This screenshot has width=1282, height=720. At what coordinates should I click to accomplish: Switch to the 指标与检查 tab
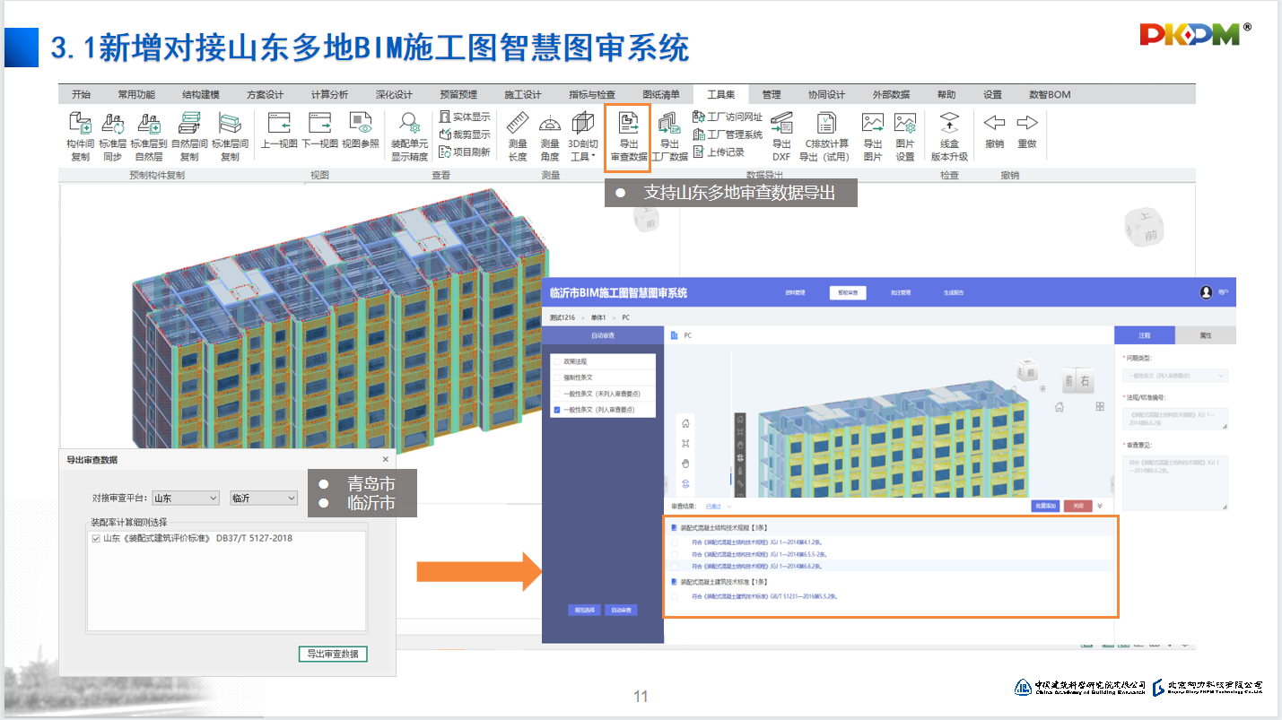(592, 94)
